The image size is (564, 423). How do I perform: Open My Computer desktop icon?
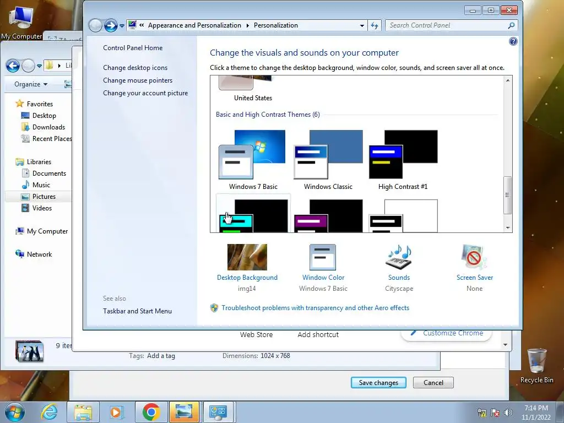pyautogui.click(x=21, y=22)
